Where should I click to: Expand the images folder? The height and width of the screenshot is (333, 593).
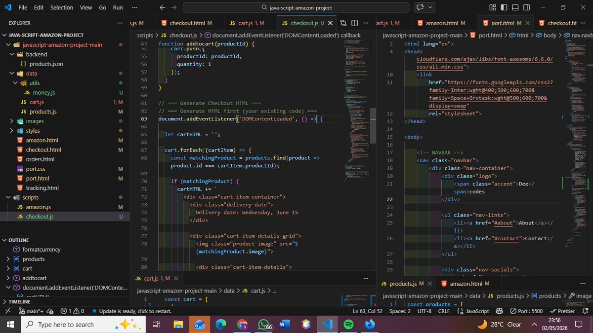[x=11, y=121]
